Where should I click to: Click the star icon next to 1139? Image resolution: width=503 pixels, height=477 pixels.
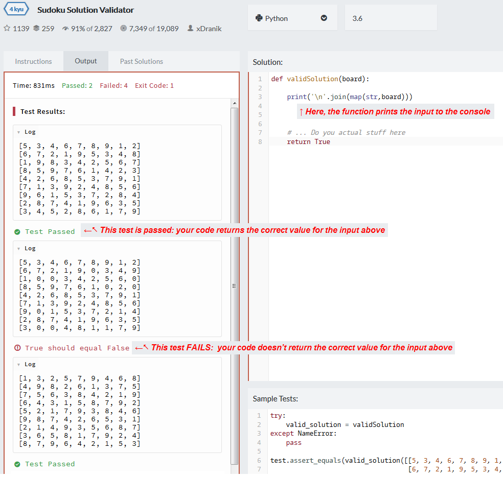click(7, 28)
